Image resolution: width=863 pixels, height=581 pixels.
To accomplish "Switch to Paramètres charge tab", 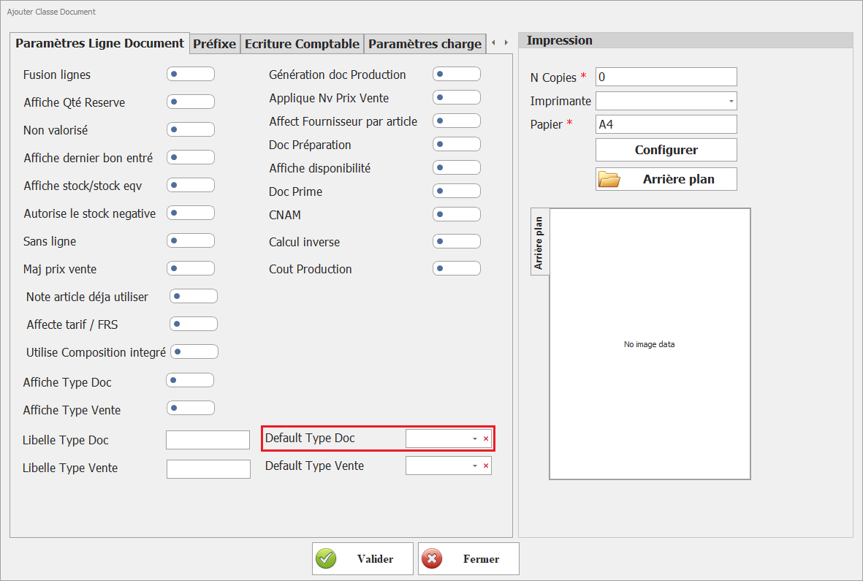I will click(425, 44).
